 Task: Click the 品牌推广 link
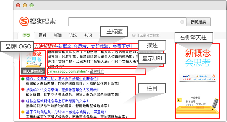(97, 71)
